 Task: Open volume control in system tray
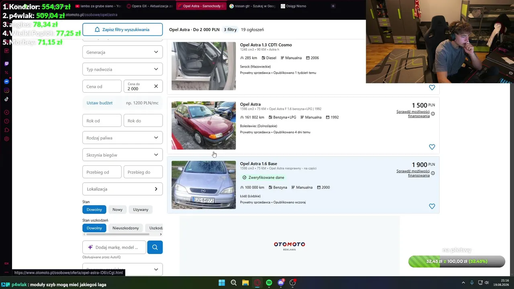point(487,283)
